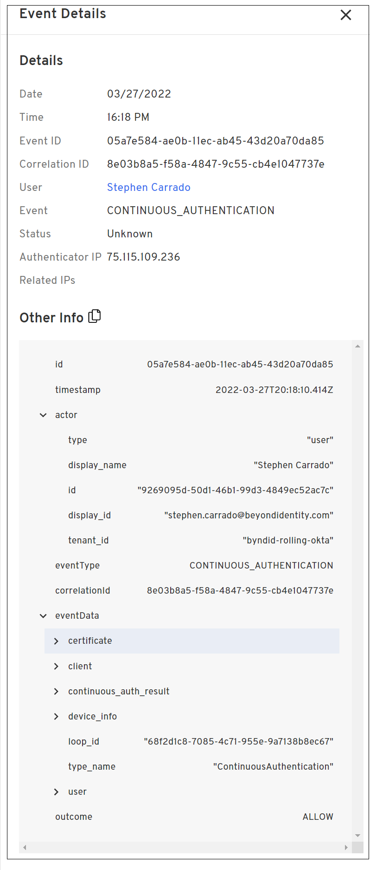
Task: Expand the certificate node
Action: (x=56, y=641)
